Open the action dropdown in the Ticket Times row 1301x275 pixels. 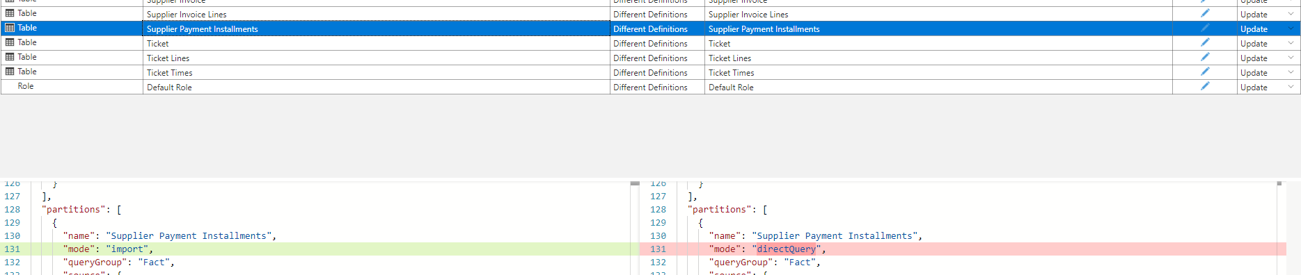tap(1291, 72)
